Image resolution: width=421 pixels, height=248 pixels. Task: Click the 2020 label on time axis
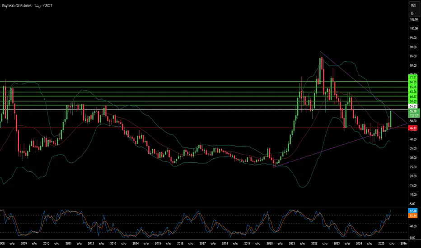tap(270, 243)
